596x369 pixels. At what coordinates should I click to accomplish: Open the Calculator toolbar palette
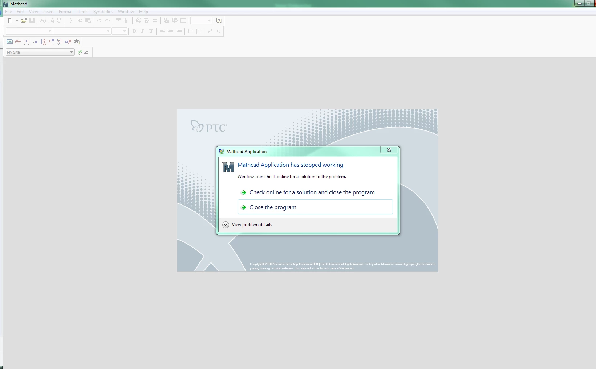click(x=10, y=42)
